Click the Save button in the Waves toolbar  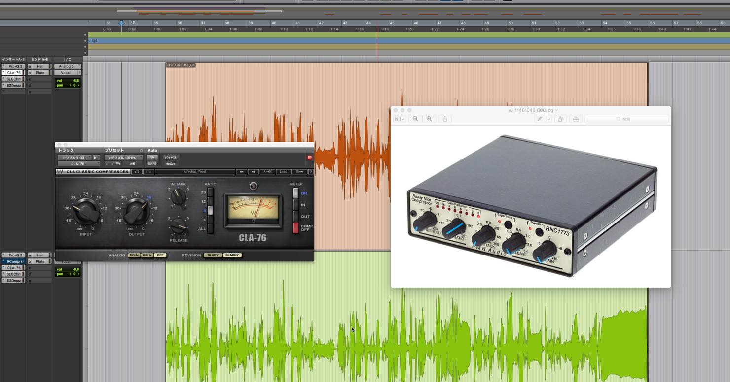299,172
